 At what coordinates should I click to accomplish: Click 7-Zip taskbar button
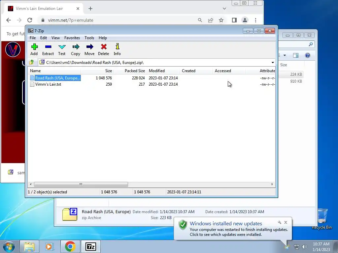click(x=90, y=246)
